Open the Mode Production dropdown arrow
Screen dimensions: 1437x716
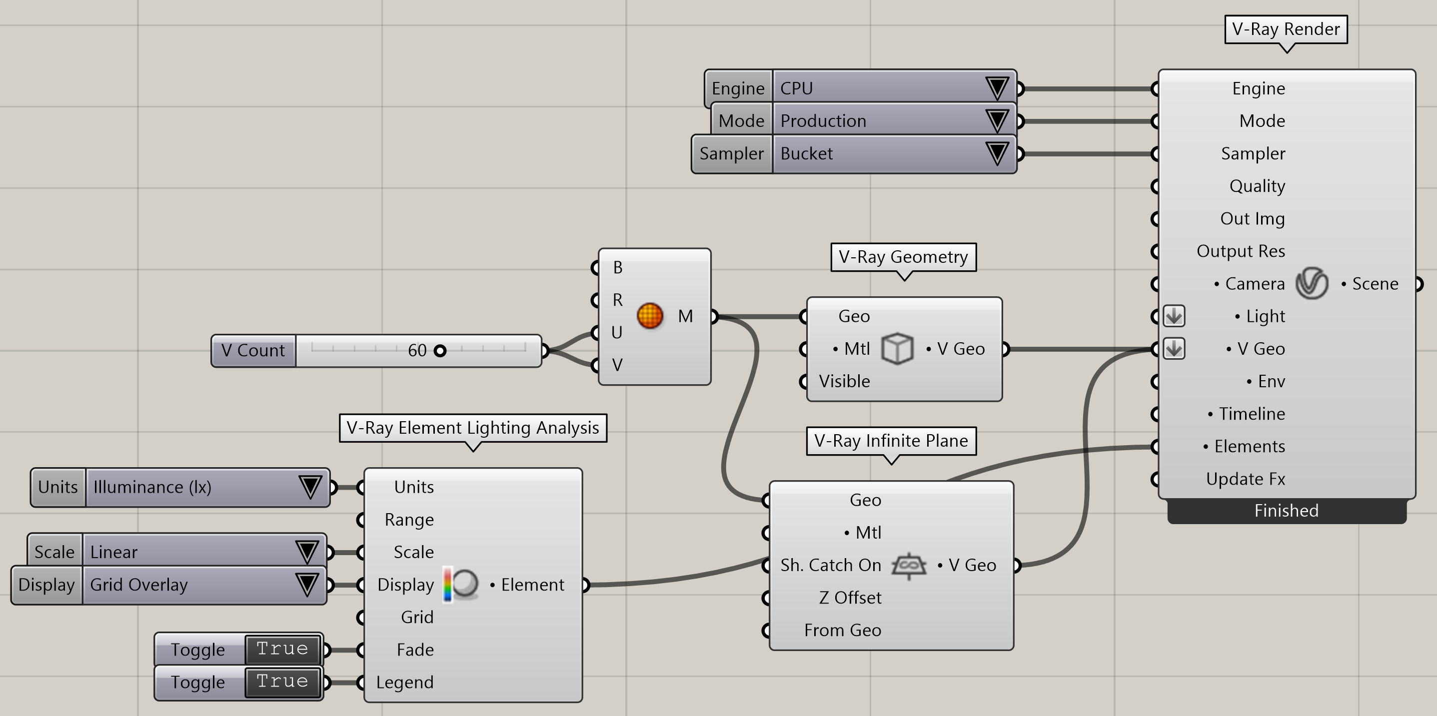point(997,120)
